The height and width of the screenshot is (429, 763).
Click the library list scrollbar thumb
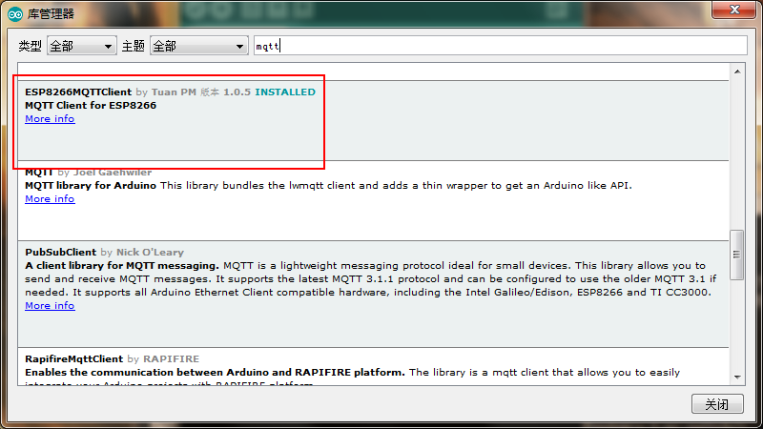pyautogui.click(x=736, y=255)
